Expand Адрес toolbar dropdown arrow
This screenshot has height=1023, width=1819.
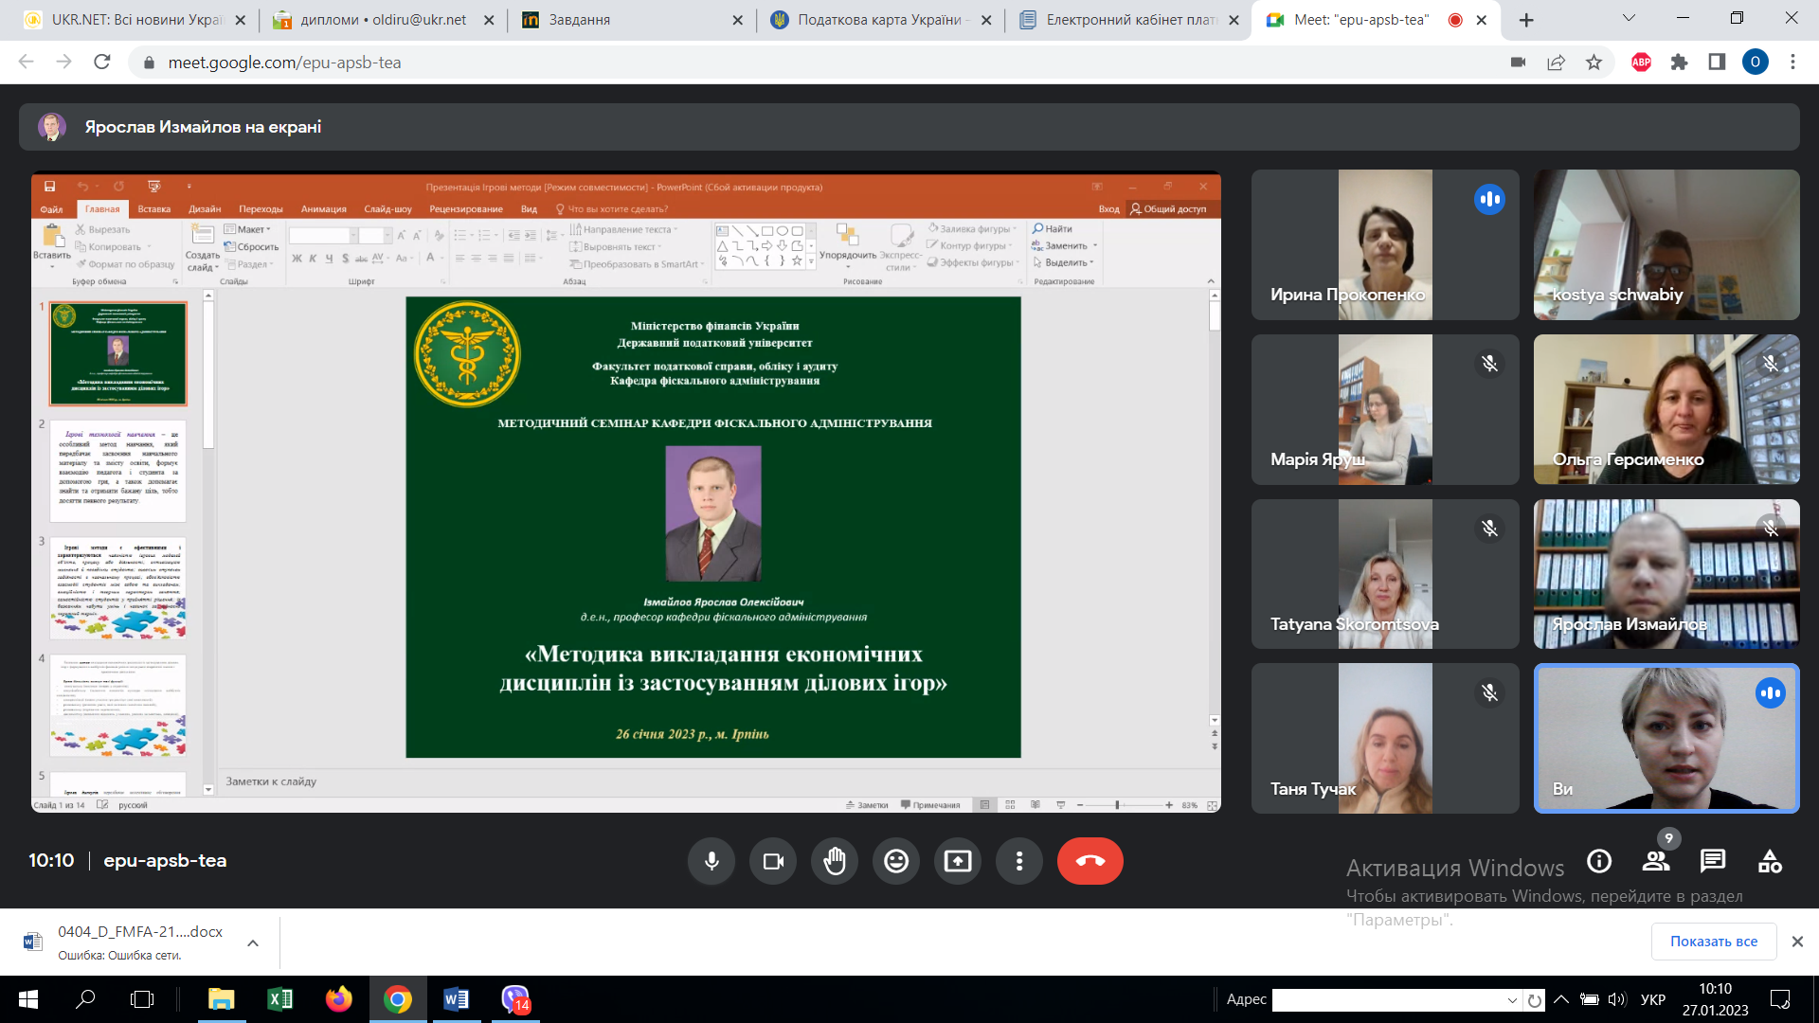coord(1513,1000)
